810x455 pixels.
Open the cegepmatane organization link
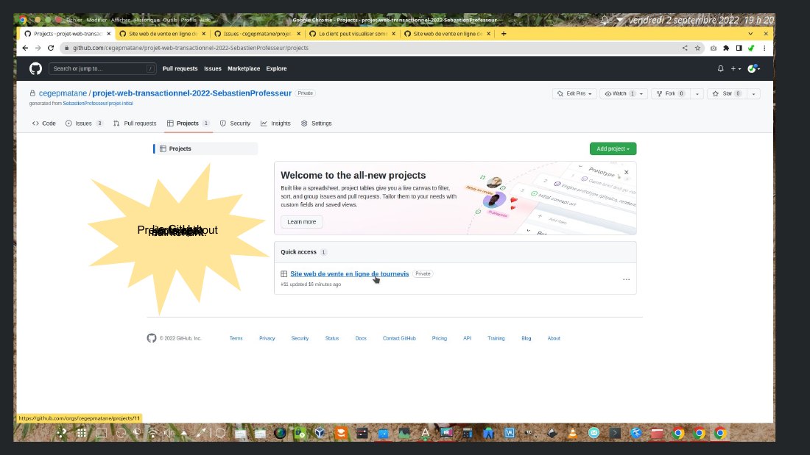tap(63, 93)
